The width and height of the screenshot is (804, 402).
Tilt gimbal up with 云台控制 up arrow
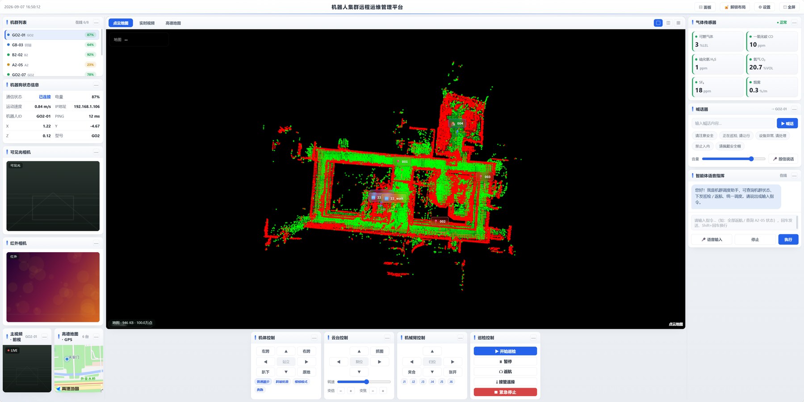(x=359, y=351)
